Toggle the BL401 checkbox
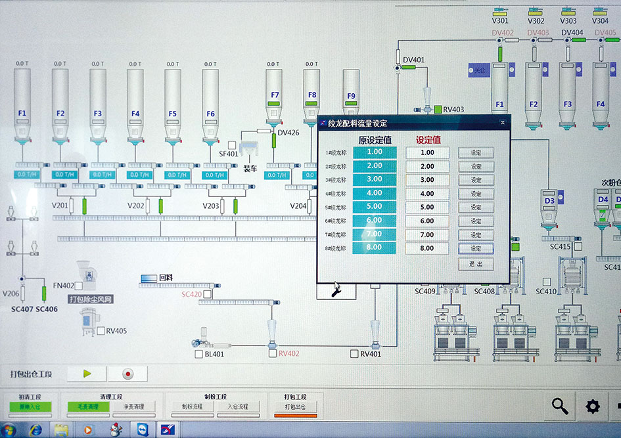Screen dimensions: 621x438 pos(199,354)
